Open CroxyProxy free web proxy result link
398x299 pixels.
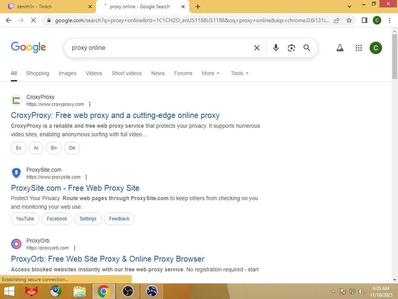click(x=115, y=115)
